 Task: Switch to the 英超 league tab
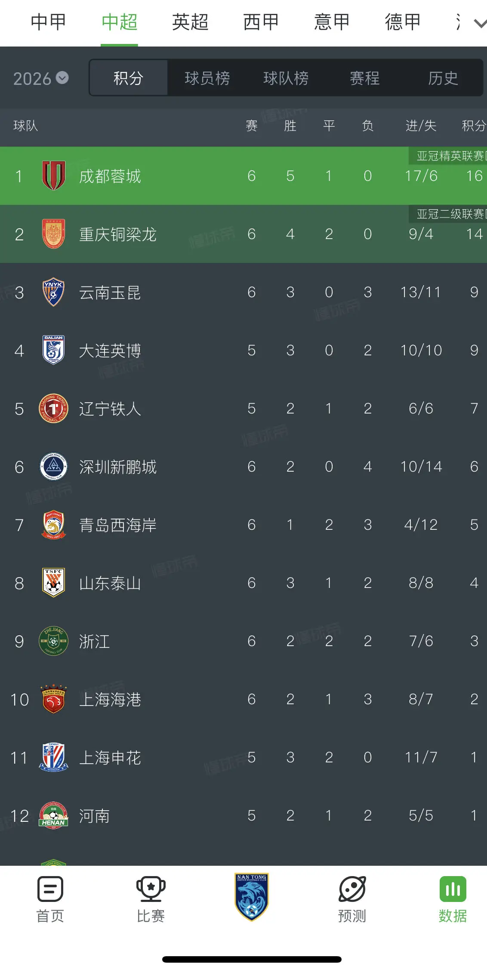click(190, 22)
